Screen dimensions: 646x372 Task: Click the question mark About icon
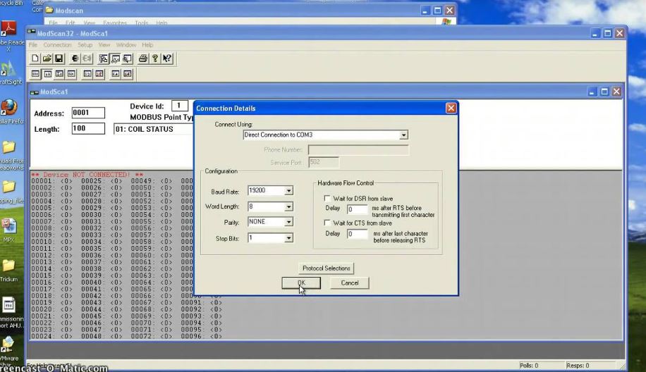pos(154,58)
